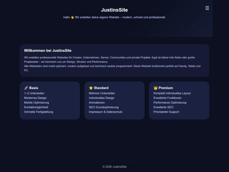Click the waving hand emoji in tagline
The image size is (229, 172).
point(72,17)
